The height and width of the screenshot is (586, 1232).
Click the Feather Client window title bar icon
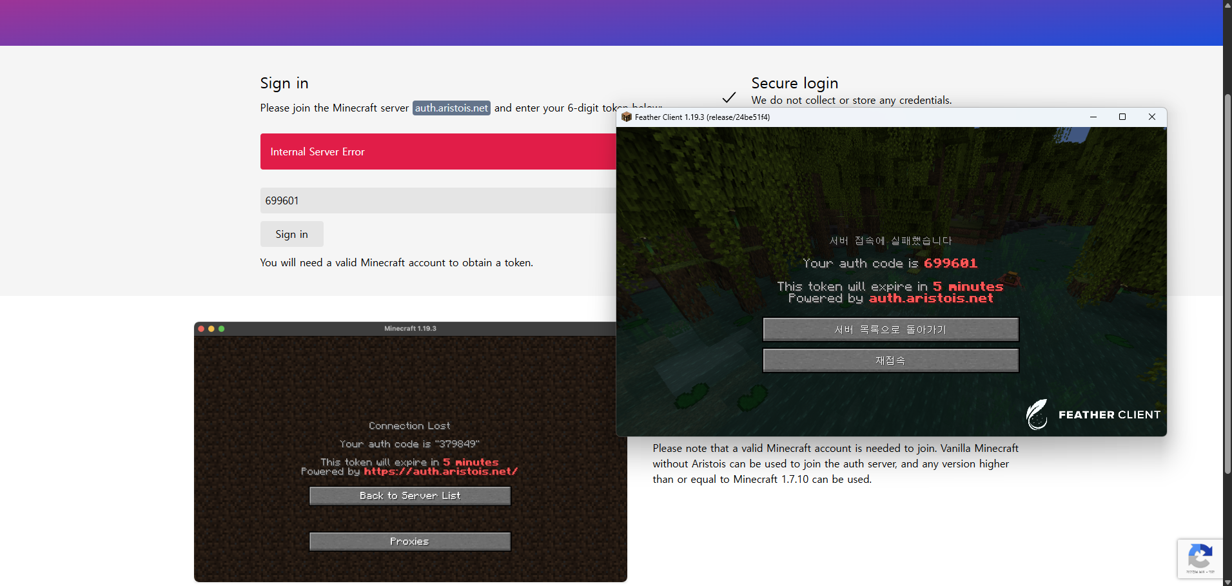pyautogui.click(x=626, y=117)
